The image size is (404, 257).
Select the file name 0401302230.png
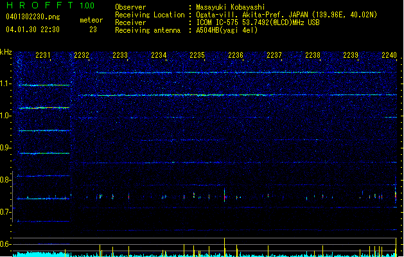point(33,17)
